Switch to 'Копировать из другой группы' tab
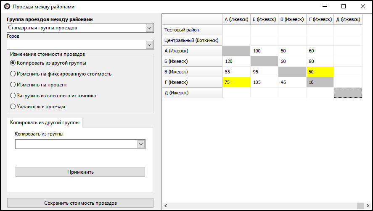The height and width of the screenshot is (211, 373). [x=45, y=122]
